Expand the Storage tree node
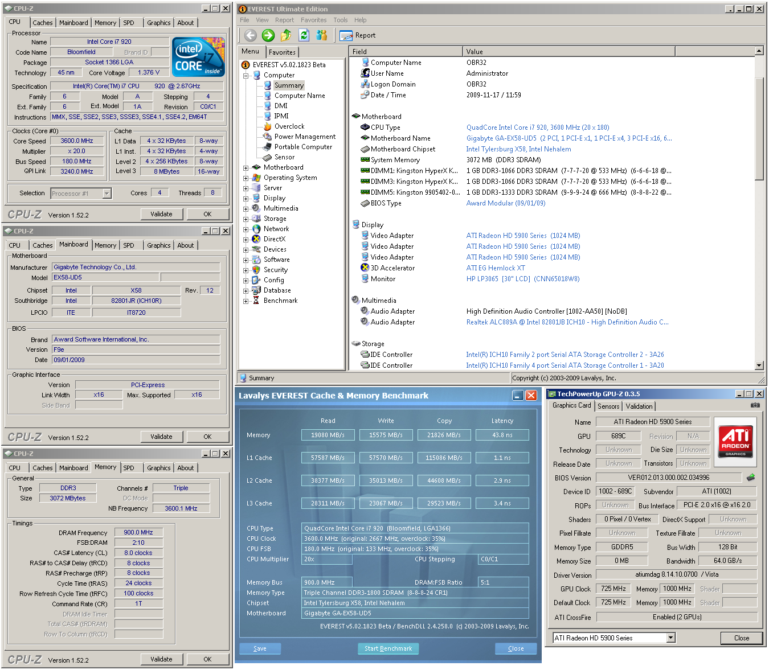The height and width of the screenshot is (670, 769). (x=246, y=219)
